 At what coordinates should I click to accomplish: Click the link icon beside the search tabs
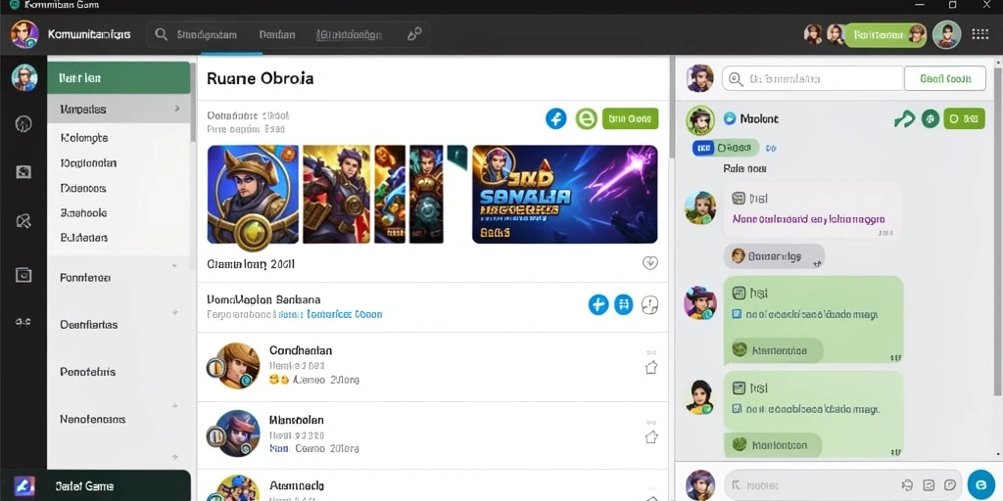pyautogui.click(x=414, y=34)
